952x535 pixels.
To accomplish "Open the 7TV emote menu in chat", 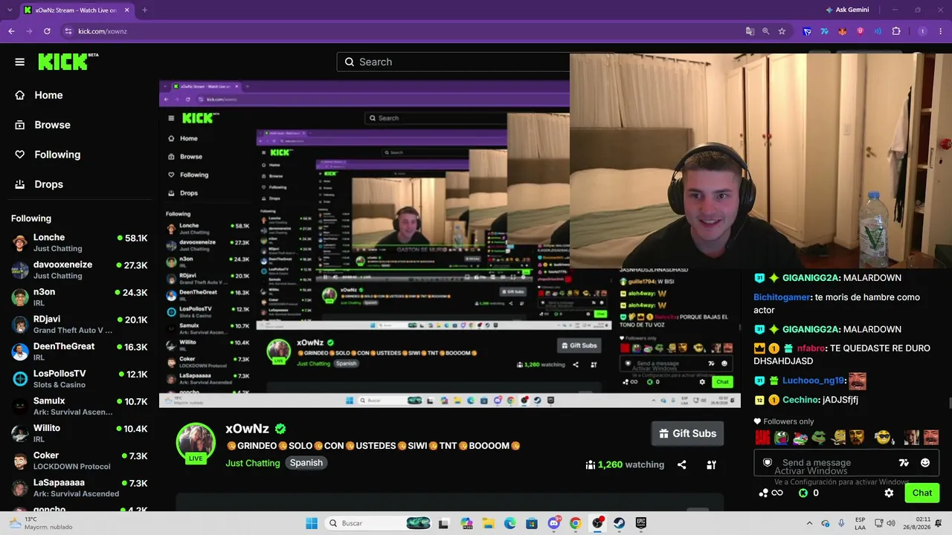I will coord(904,463).
